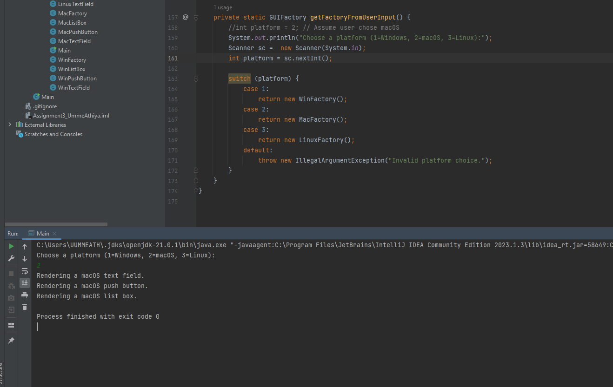The height and width of the screenshot is (387, 613).
Task: Open the Run window layout settings icon
Action: pyautogui.click(x=10, y=325)
